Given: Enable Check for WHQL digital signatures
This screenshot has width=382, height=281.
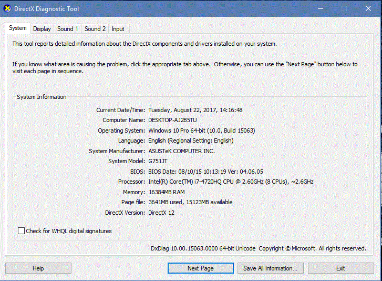Looking at the screenshot, I should click(x=21, y=231).
